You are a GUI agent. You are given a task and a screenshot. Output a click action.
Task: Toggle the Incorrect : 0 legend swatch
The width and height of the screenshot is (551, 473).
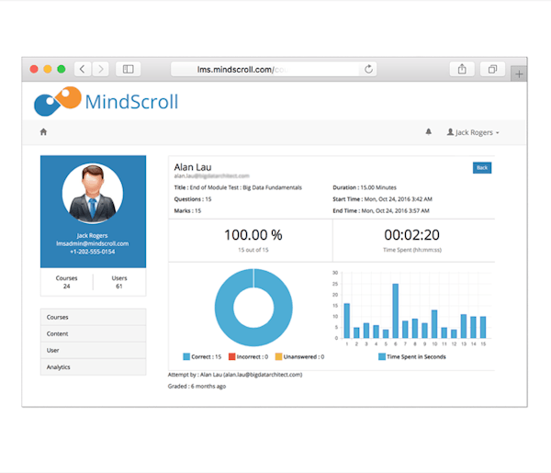click(x=232, y=356)
